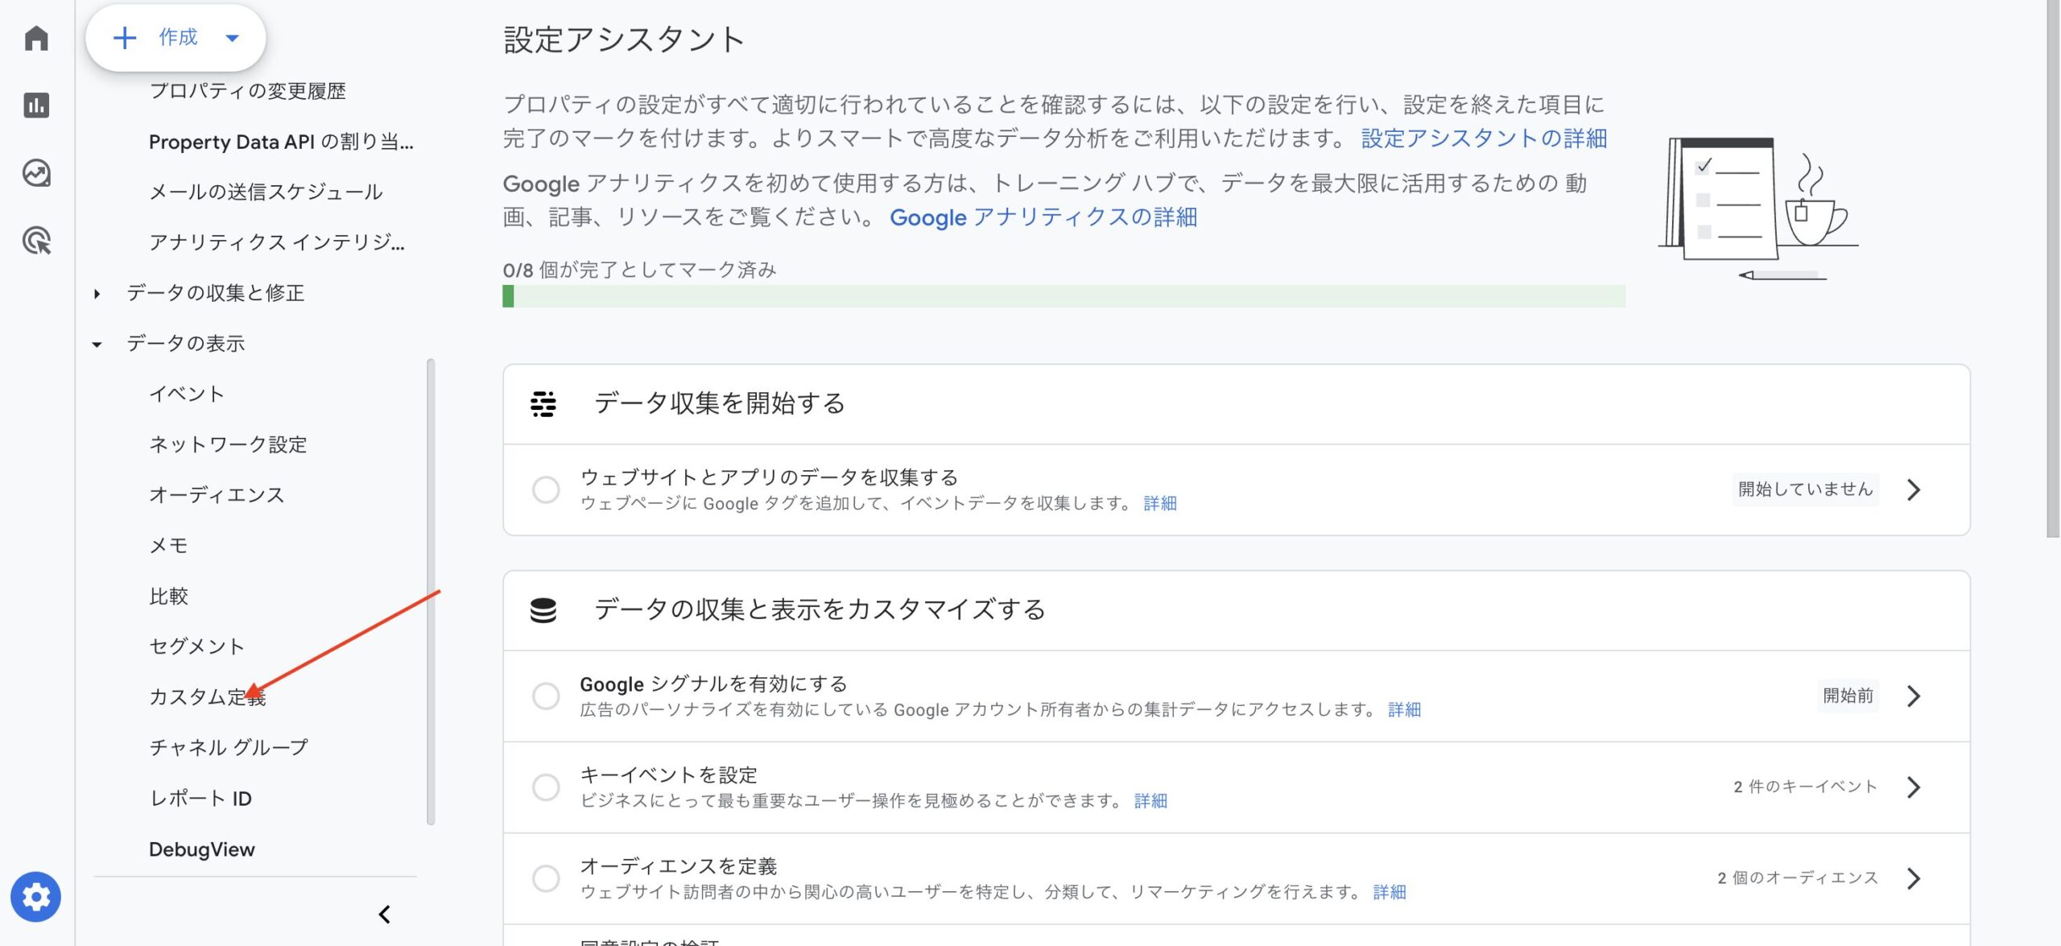
Task: Open Google アナリティクスの詳細 link
Action: 1043,217
